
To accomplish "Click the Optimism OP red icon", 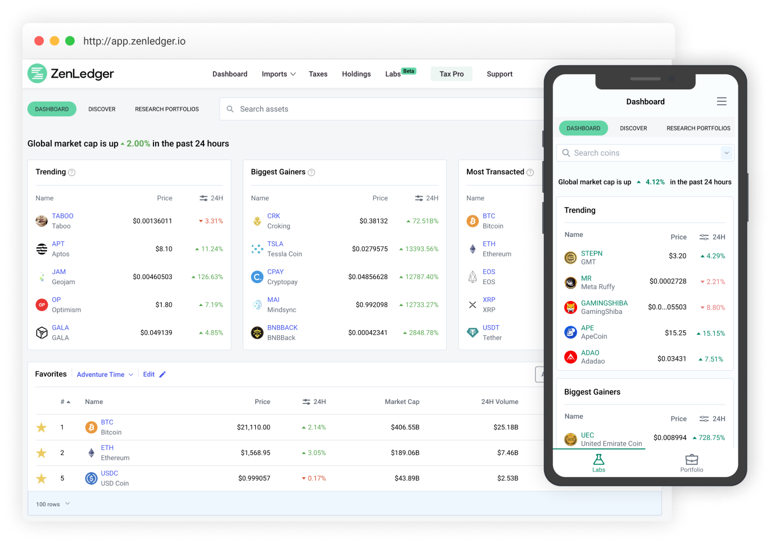I will click(x=42, y=305).
